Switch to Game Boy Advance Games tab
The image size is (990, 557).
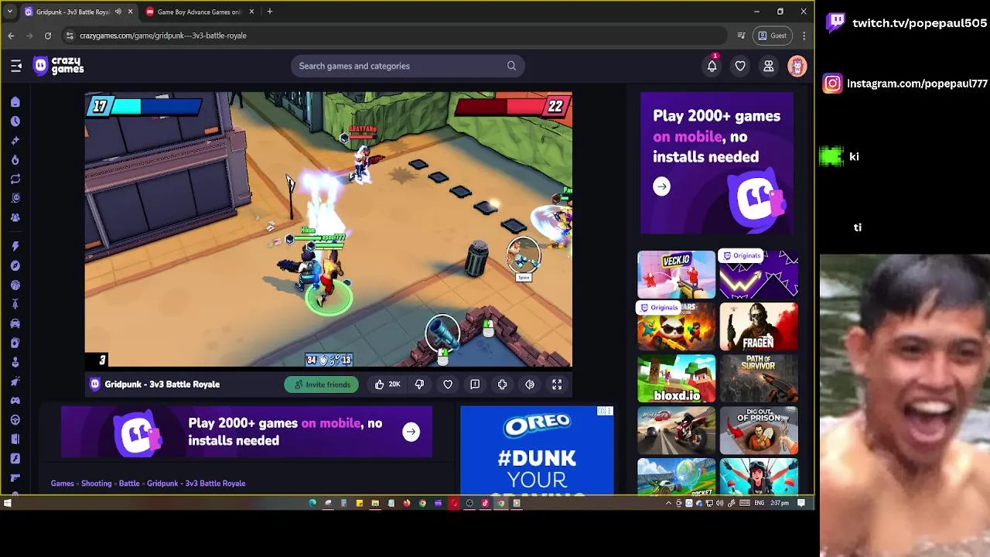pyautogui.click(x=200, y=12)
